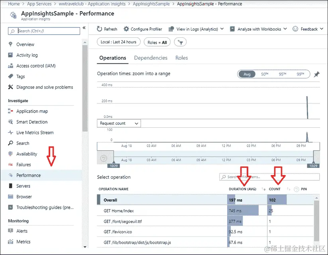Expand the View in Logs (Analytics) chevron
The image size is (328, 255).
point(222,29)
